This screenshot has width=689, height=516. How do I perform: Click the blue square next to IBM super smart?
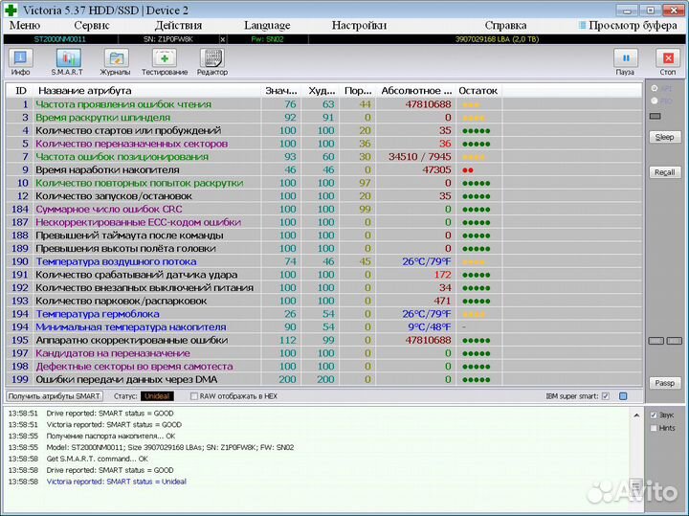click(x=623, y=395)
